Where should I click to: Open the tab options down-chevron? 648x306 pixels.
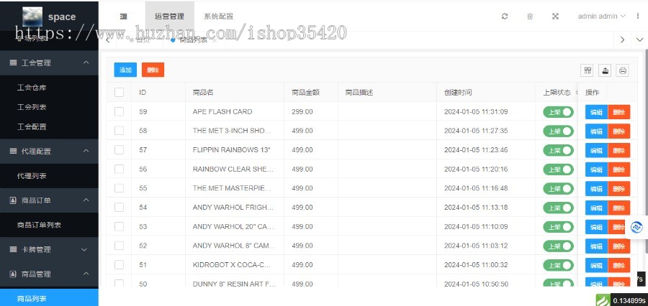pos(640,40)
